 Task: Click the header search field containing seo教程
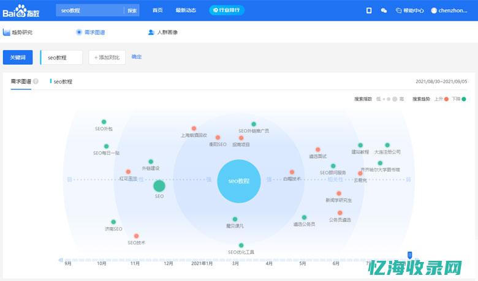[x=90, y=10]
